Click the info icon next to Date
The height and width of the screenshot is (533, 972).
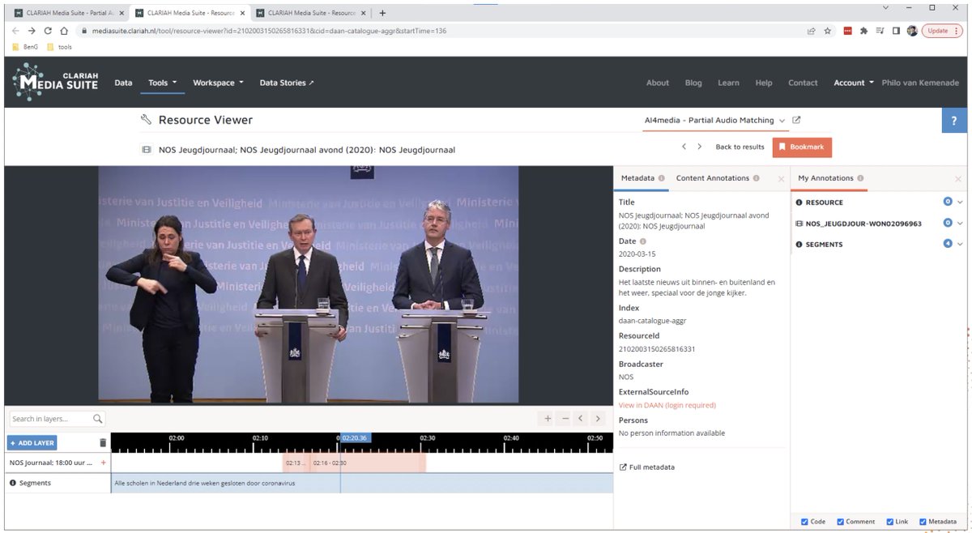[x=643, y=241]
